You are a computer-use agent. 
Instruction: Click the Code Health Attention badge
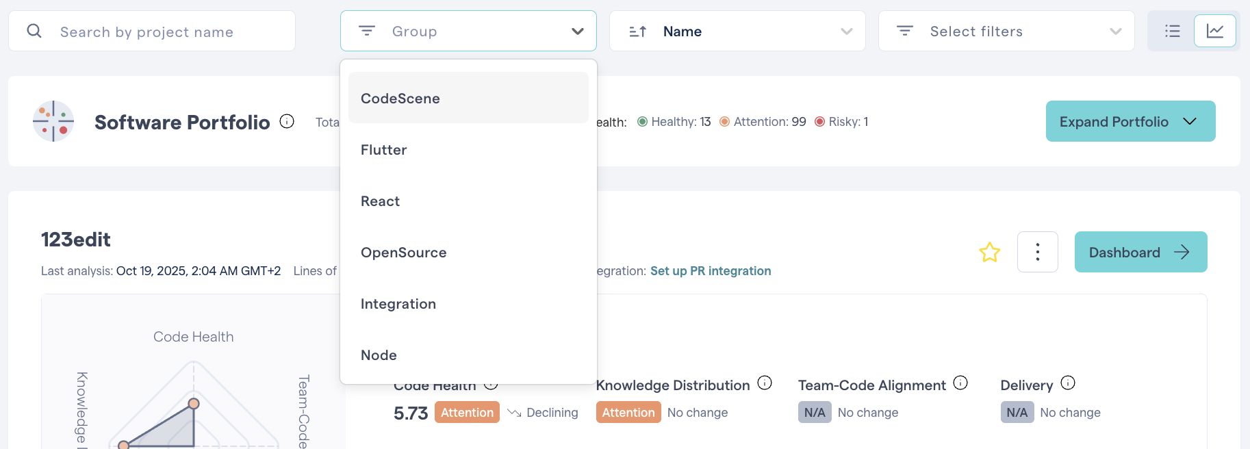467,412
